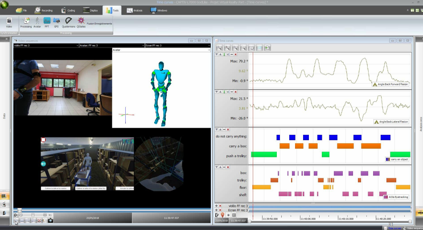The image size is (423, 230).
Task: Open Video synchronisation tool
Action: (x=9, y=22)
